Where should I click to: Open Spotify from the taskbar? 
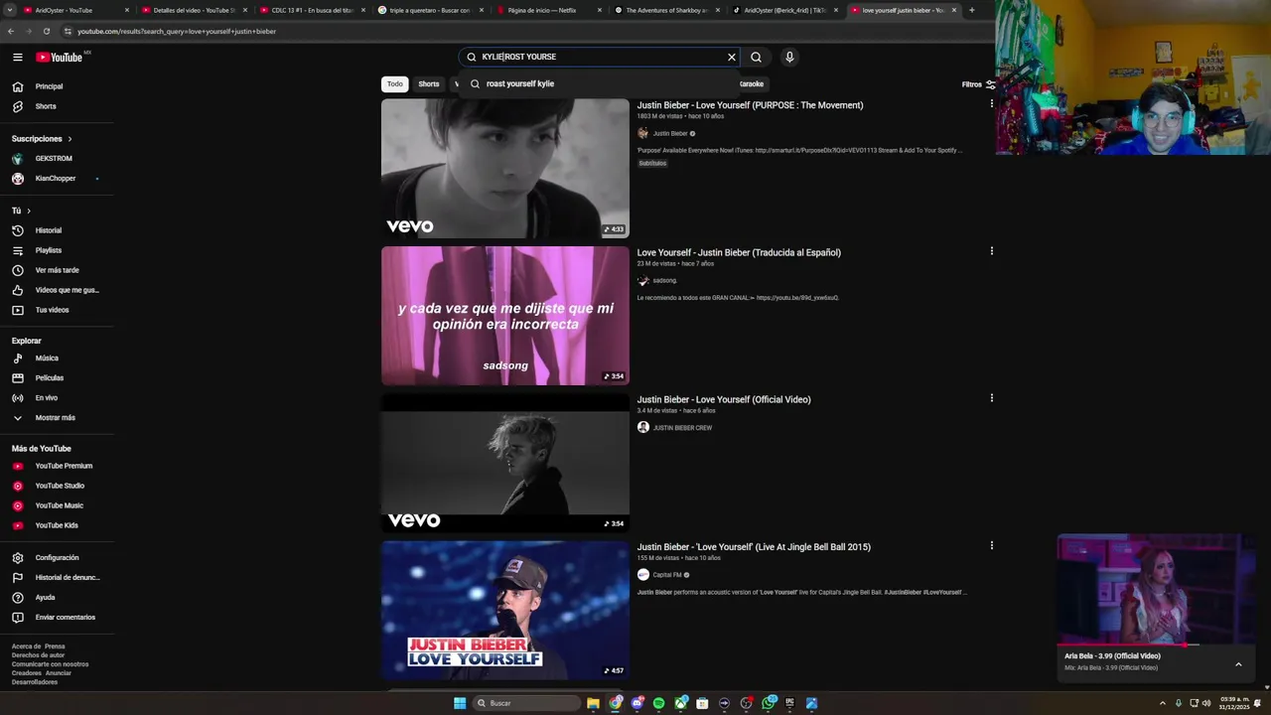pyautogui.click(x=658, y=703)
